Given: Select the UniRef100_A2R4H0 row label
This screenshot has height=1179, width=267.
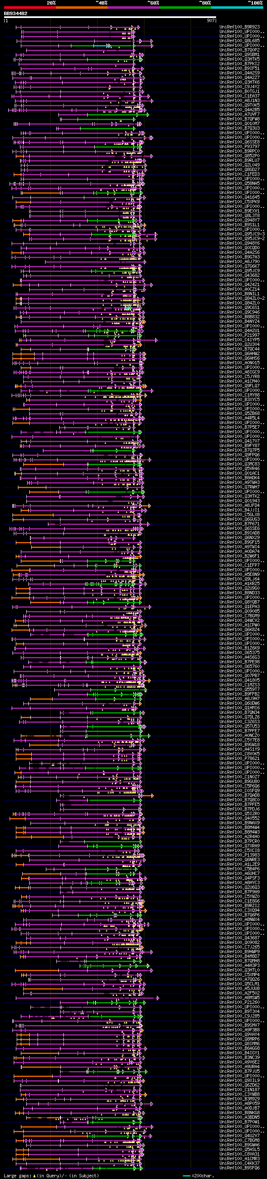Looking at the screenshot, I should pyautogui.click(x=239, y=836).
